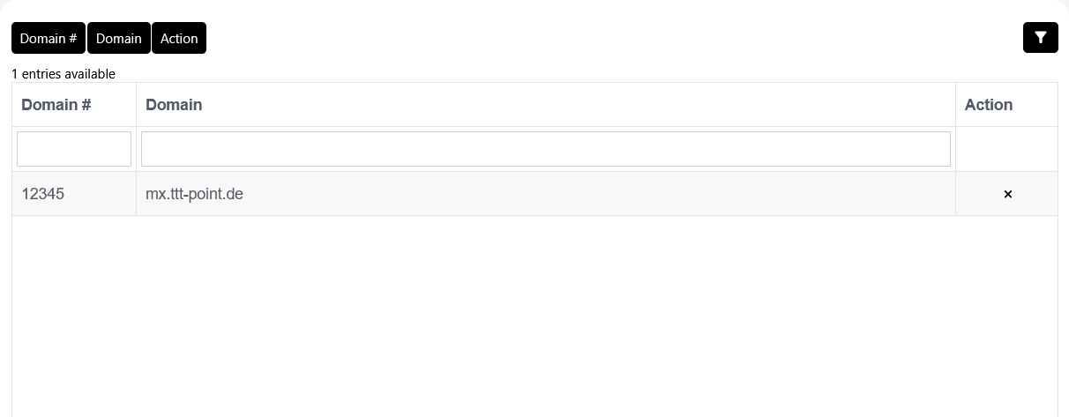Select the 12345 domain number cell
The height and width of the screenshot is (417, 1069).
coord(43,194)
